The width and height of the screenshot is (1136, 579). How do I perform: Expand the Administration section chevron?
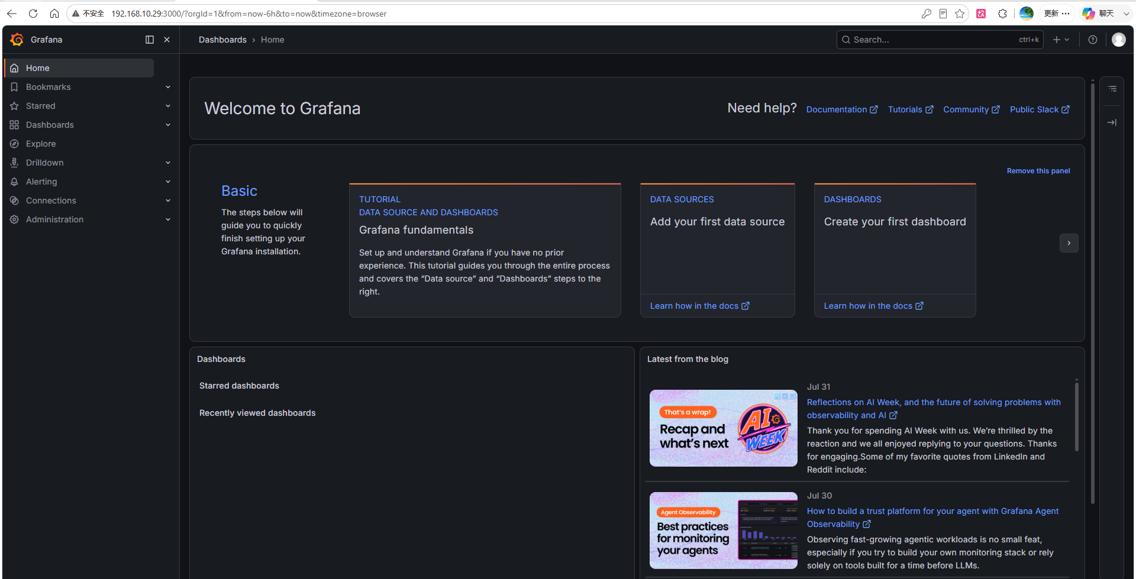pos(168,219)
